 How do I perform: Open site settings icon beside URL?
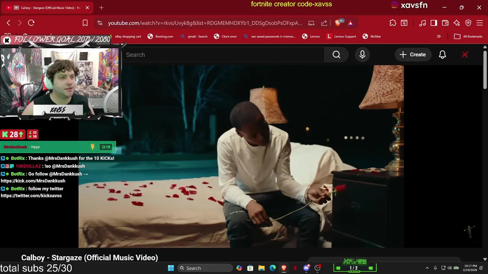click(x=100, y=23)
